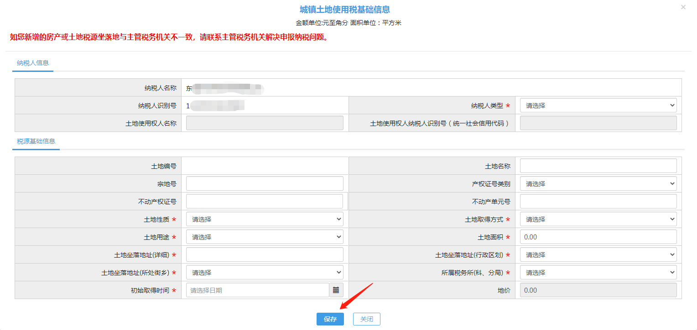Screen dimensions: 697x330
Task: Focus the 土地名称 input field
Action: pos(598,166)
